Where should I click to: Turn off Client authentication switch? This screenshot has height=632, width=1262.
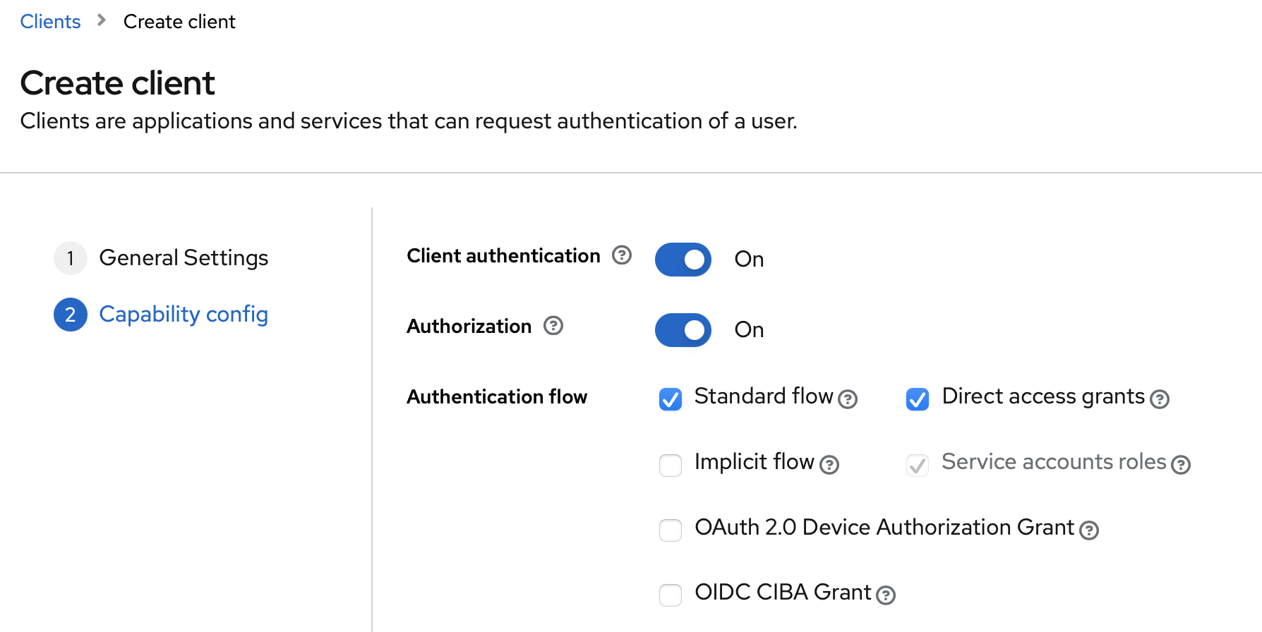click(x=683, y=260)
